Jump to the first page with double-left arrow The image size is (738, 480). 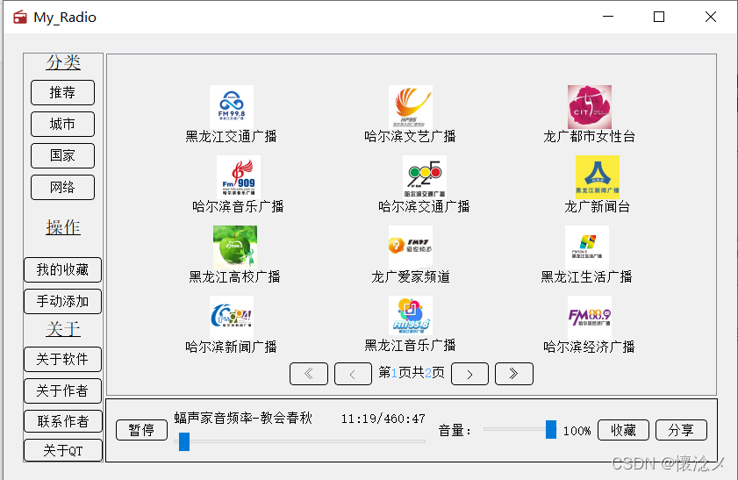click(x=309, y=374)
